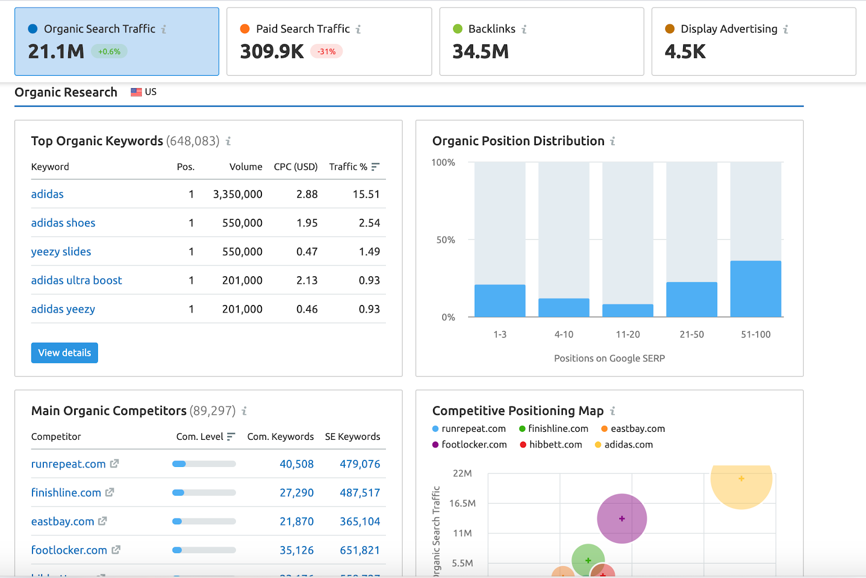Click the 4-10 positions bar
The width and height of the screenshot is (866, 578).
coord(564,308)
